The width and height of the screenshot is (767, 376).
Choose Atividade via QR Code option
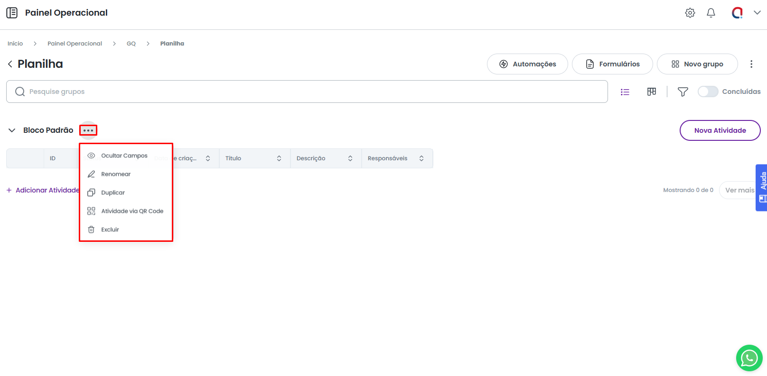coord(132,211)
